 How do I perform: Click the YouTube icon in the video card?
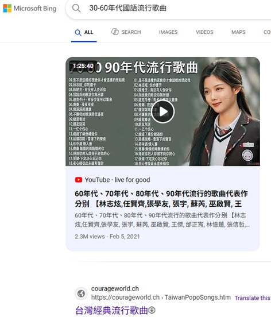tap(79, 180)
